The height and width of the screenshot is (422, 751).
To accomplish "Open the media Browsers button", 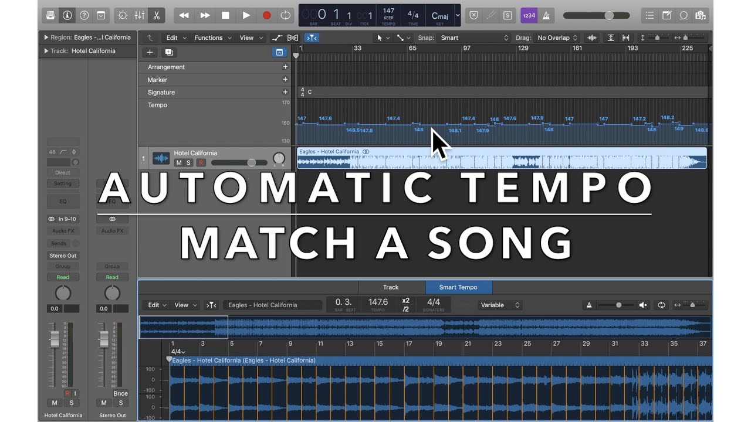I will tap(700, 15).
